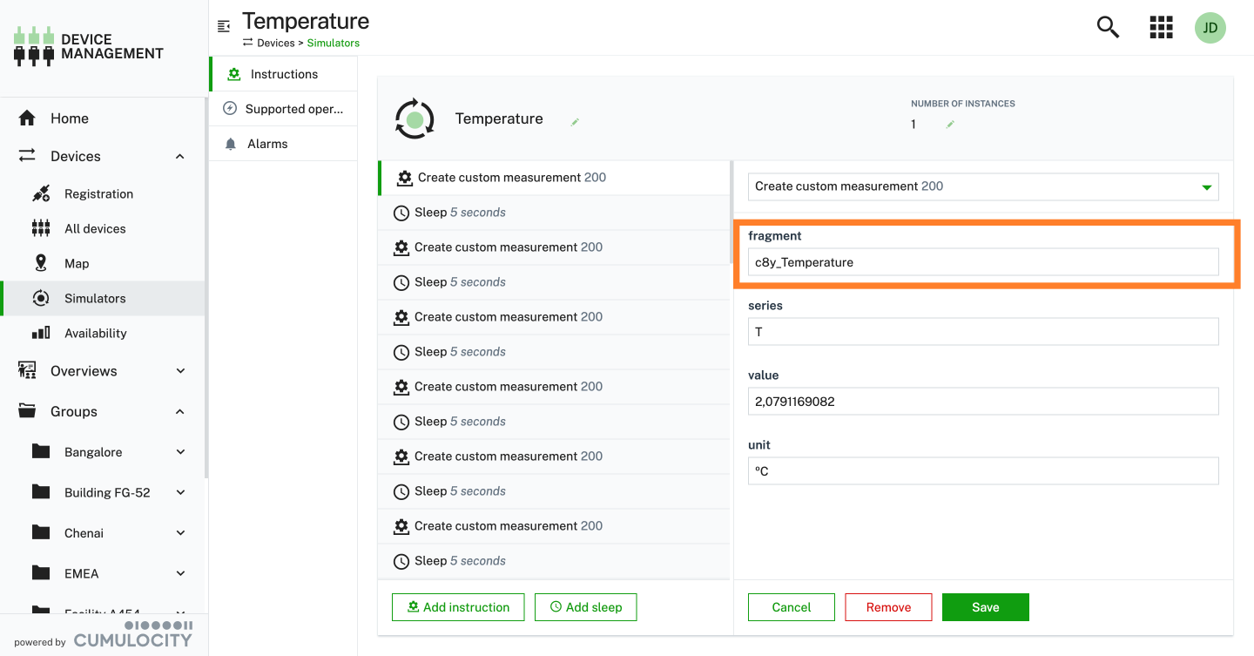Click the simulator state icon beside Temperature

415,118
